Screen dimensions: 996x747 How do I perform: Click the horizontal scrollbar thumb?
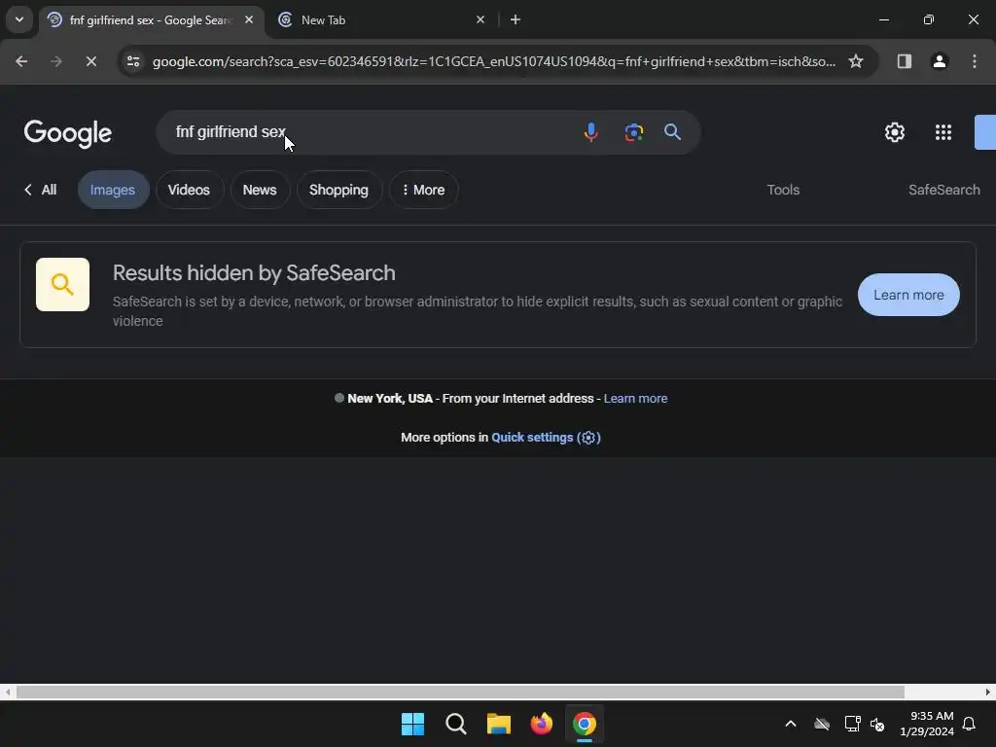(460, 692)
